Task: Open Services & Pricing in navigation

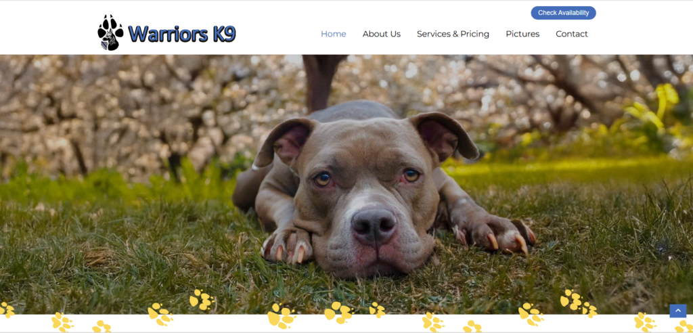Action: tap(453, 34)
